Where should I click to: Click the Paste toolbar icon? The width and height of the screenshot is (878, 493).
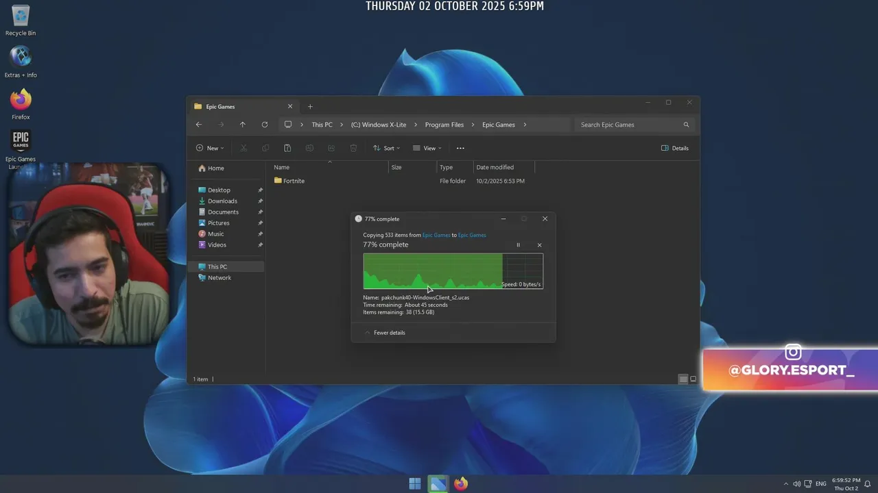tap(287, 148)
